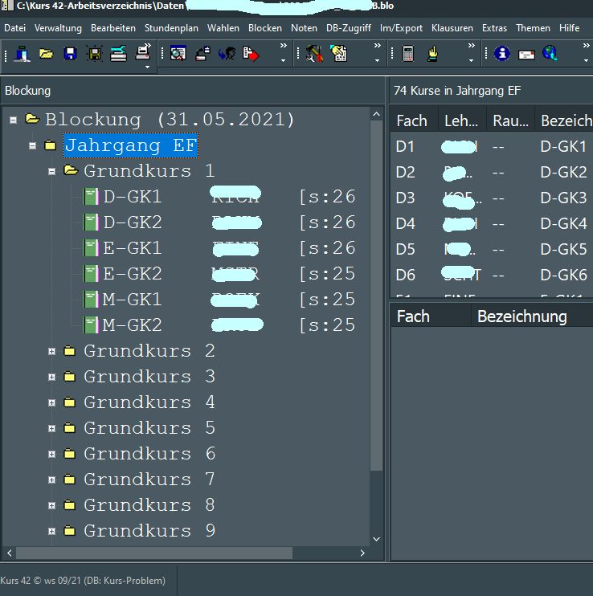Click the envelope mail icon in toolbar
Viewport: 593px width, 596px height.
tap(526, 54)
